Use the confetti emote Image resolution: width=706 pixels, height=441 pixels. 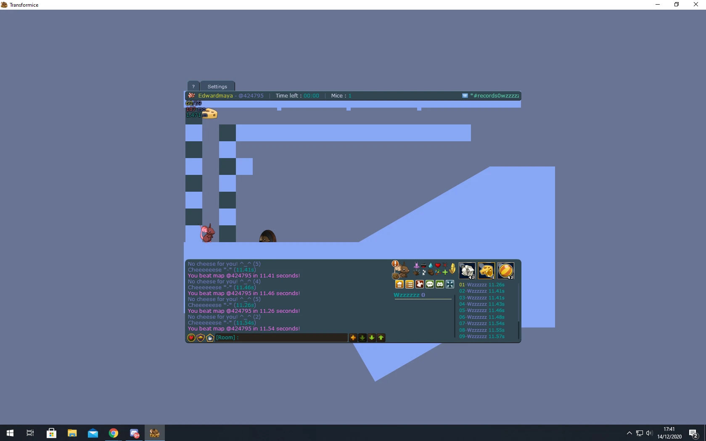(438, 272)
